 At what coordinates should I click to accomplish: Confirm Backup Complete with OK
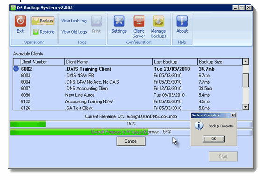(x=214, y=139)
